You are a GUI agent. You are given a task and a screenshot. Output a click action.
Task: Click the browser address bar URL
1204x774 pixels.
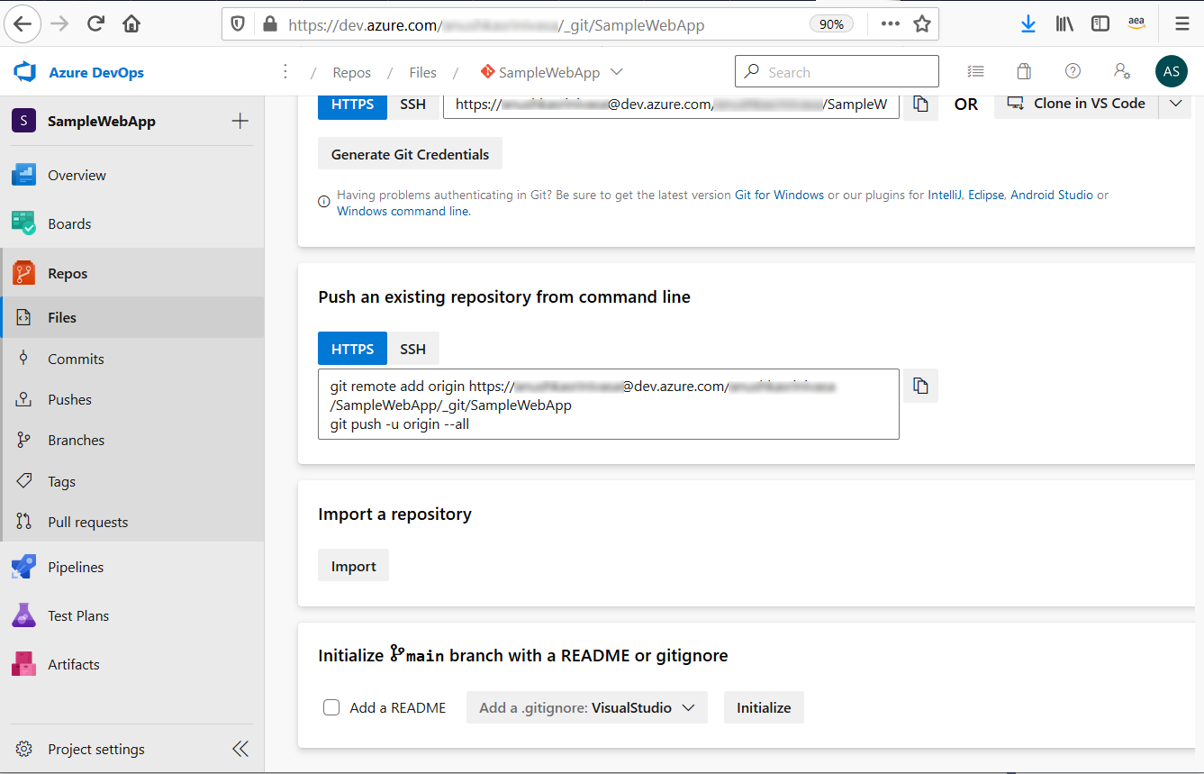coord(496,24)
